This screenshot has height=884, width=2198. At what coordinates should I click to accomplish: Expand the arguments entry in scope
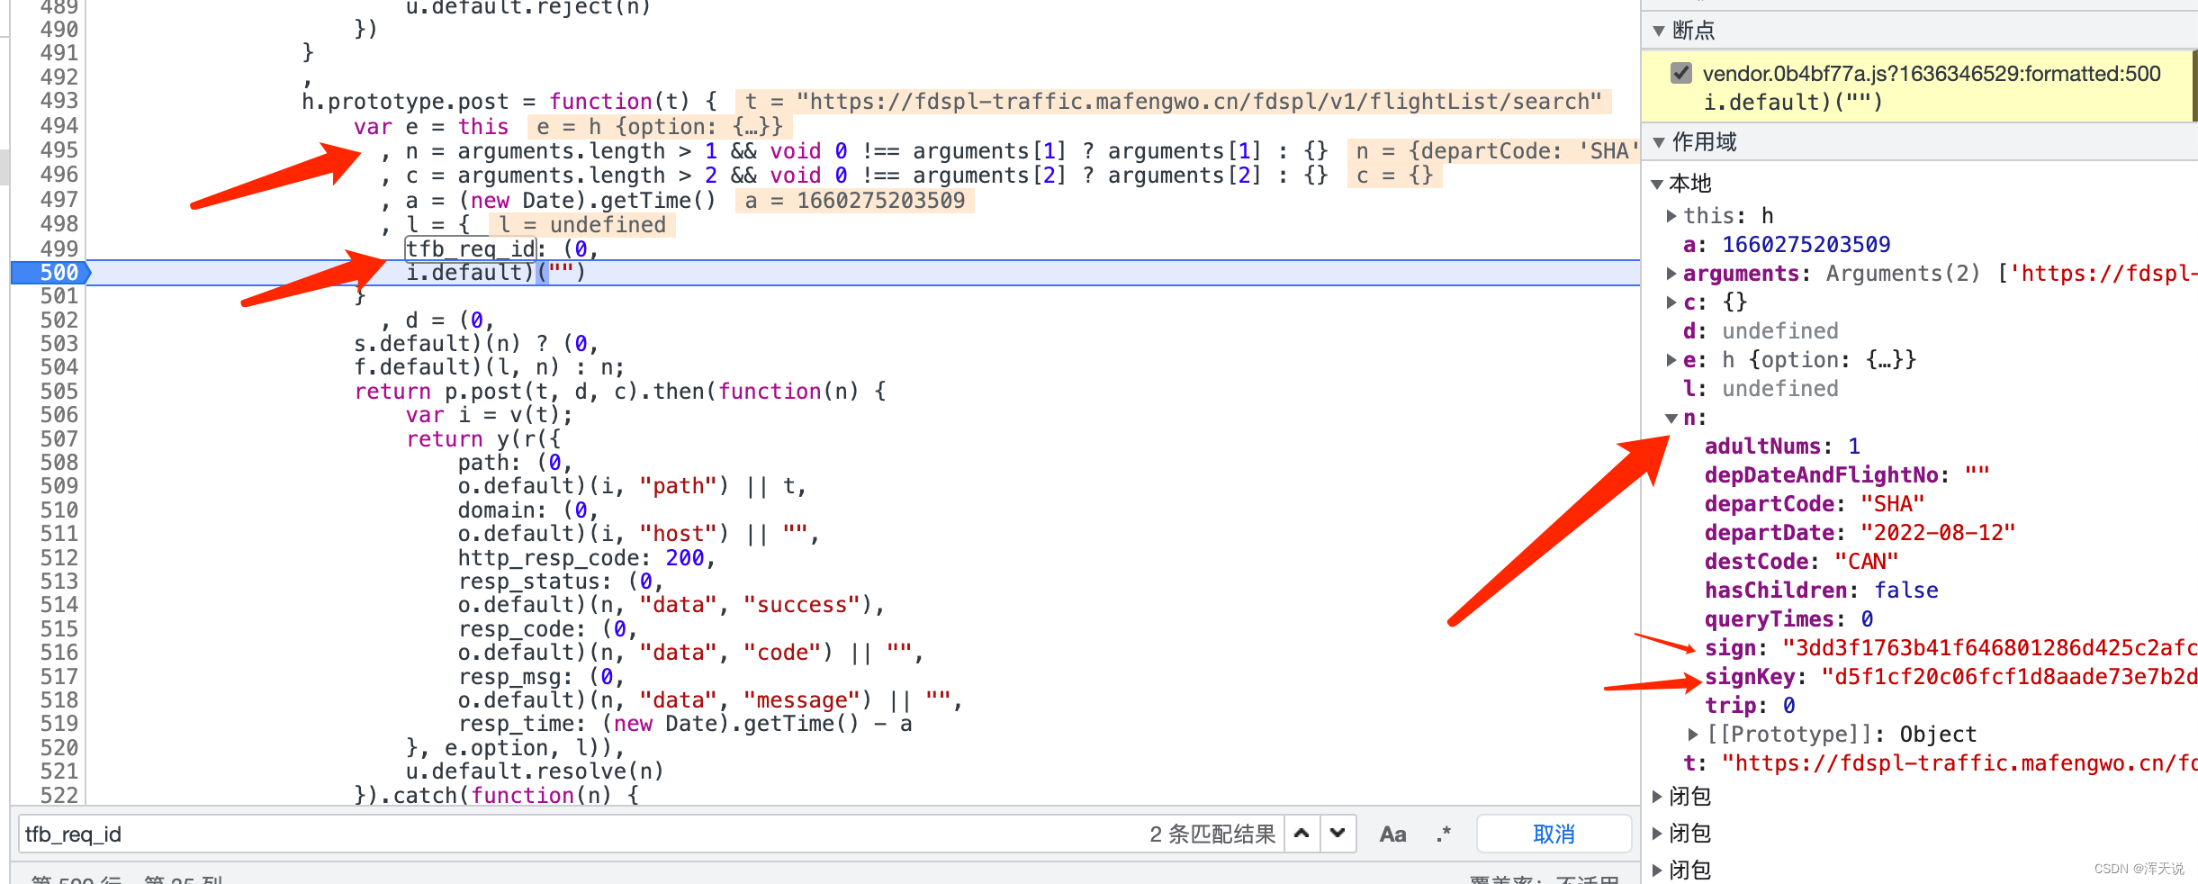point(1671,274)
